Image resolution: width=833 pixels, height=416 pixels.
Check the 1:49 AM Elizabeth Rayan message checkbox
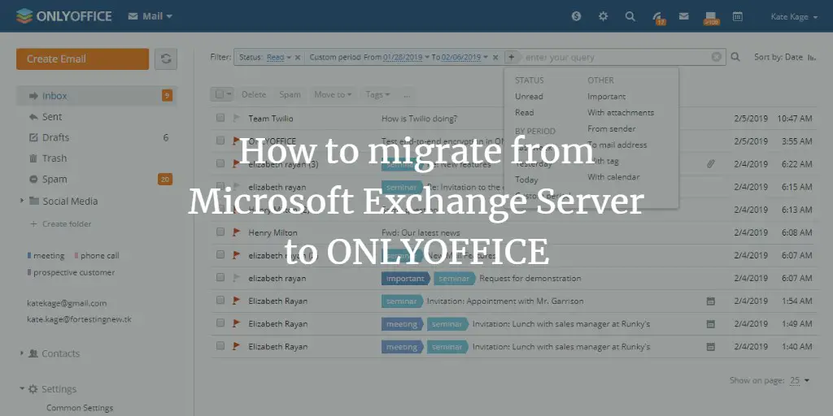click(220, 323)
